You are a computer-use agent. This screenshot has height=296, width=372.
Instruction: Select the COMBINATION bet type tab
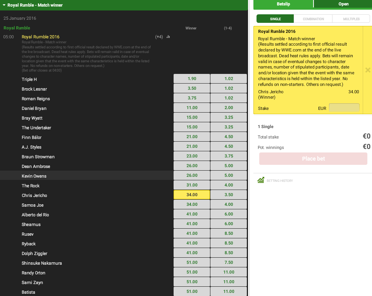click(x=313, y=19)
